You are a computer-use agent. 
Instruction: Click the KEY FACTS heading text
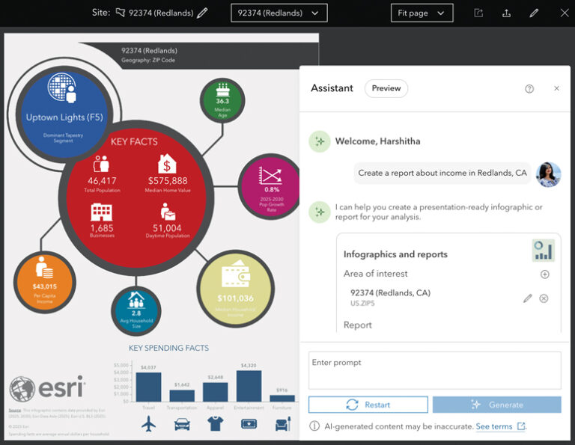pyautogui.click(x=134, y=142)
